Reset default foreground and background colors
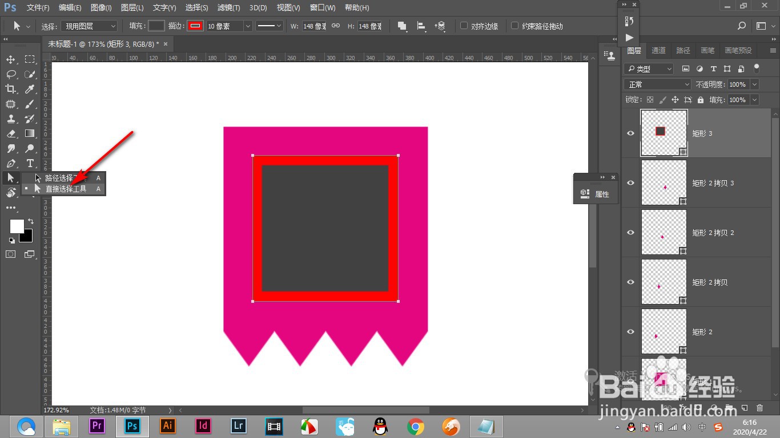The width and height of the screenshot is (780, 438). pos(12,240)
